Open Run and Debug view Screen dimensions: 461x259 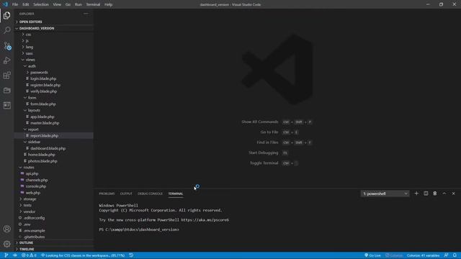pos(6,60)
